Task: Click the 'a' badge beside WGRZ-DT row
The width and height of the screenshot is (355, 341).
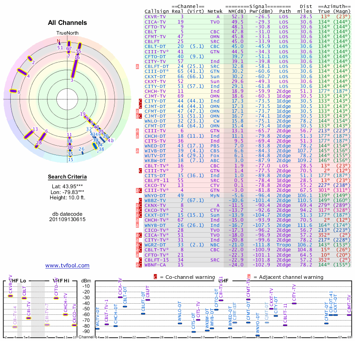Action: [x=137, y=245]
